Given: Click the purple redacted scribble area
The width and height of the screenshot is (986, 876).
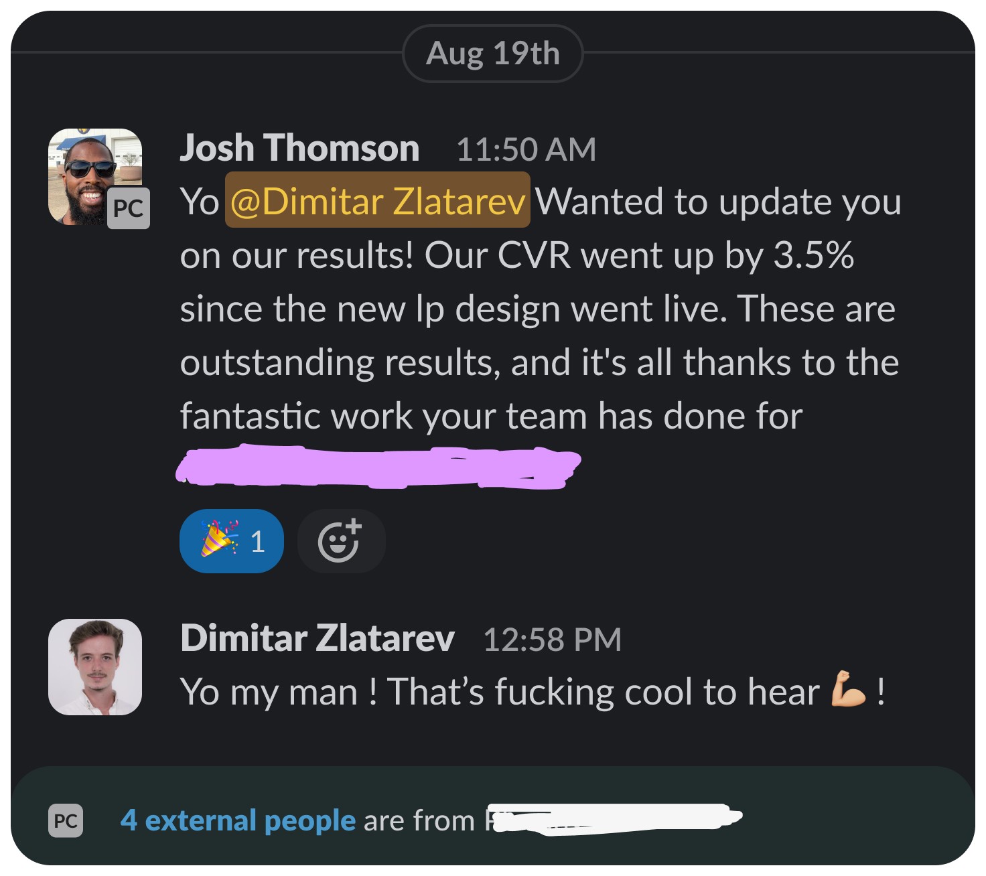Looking at the screenshot, I should tap(378, 467).
